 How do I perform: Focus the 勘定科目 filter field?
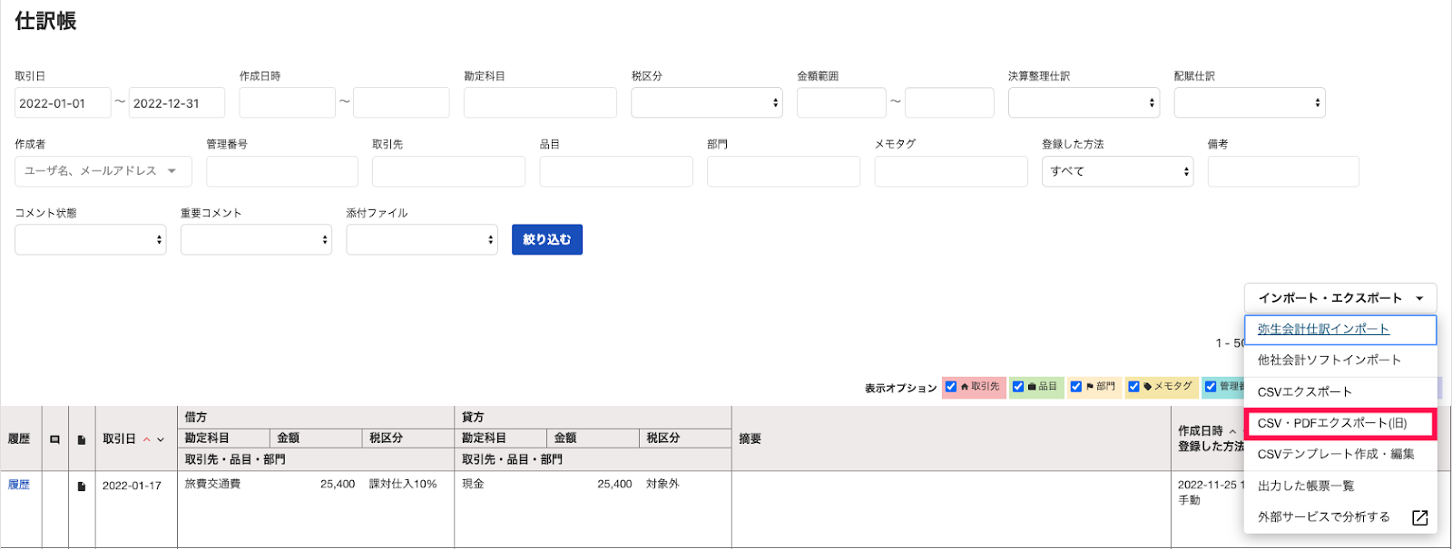540,103
